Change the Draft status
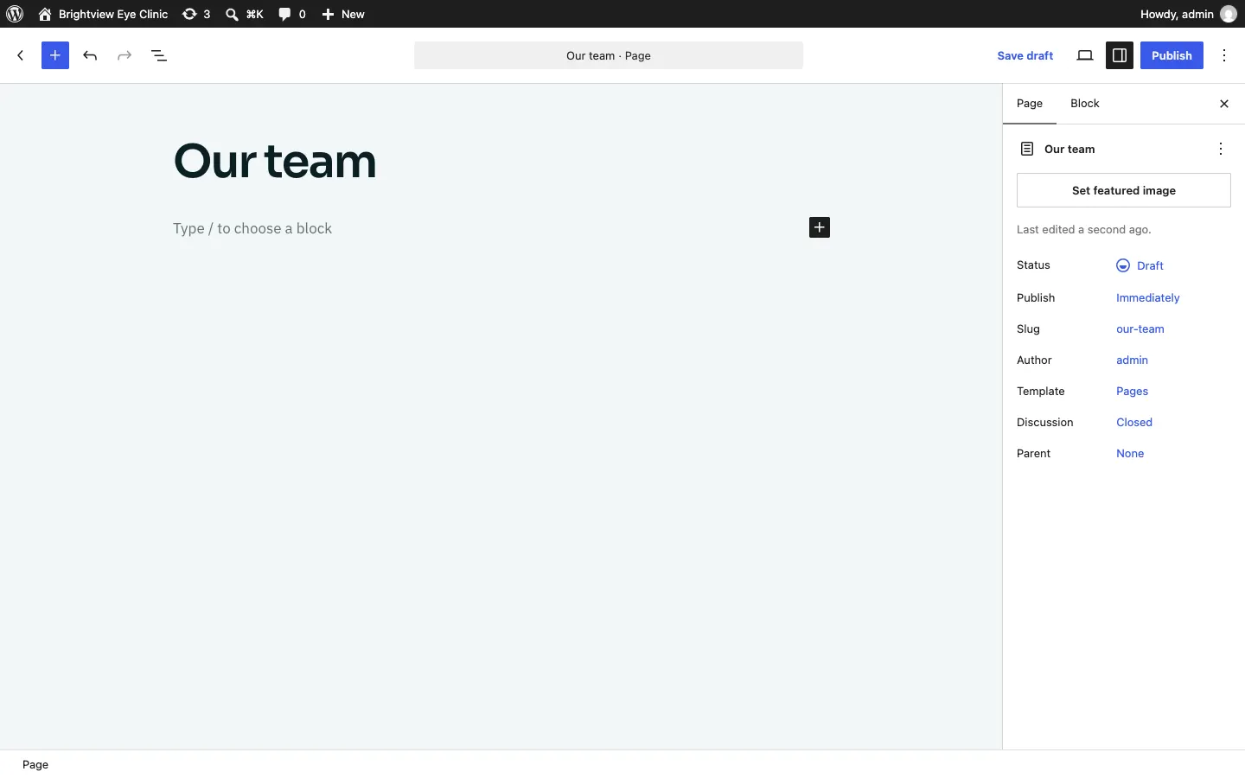The width and height of the screenshot is (1245, 778). coord(1140,265)
